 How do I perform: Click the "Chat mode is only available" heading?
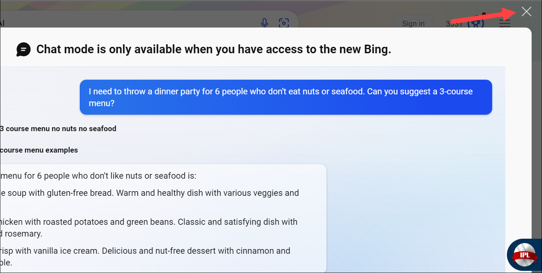(214, 49)
